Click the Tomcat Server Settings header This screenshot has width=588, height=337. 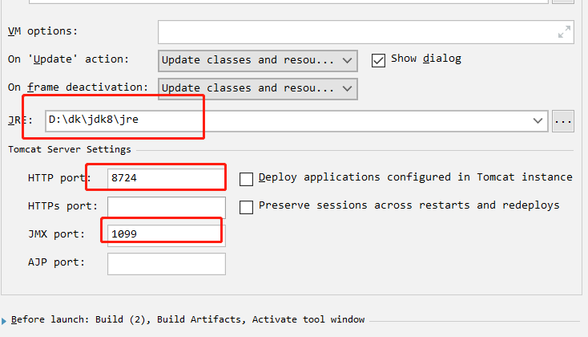[69, 149]
